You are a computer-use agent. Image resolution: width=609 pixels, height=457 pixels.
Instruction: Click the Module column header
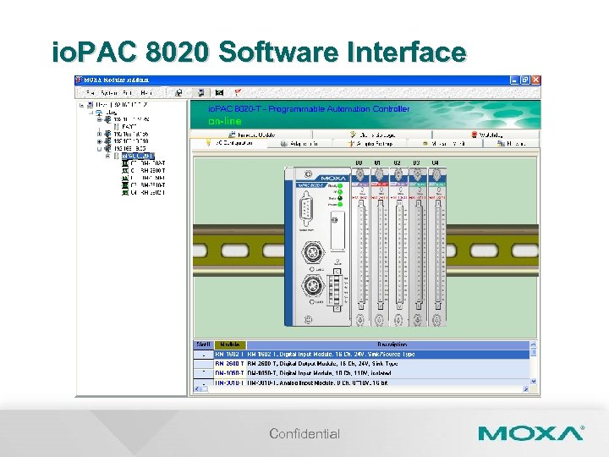point(230,344)
